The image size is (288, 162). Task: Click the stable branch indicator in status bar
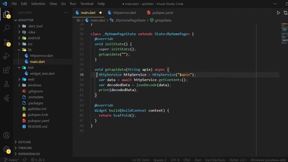point(11,160)
